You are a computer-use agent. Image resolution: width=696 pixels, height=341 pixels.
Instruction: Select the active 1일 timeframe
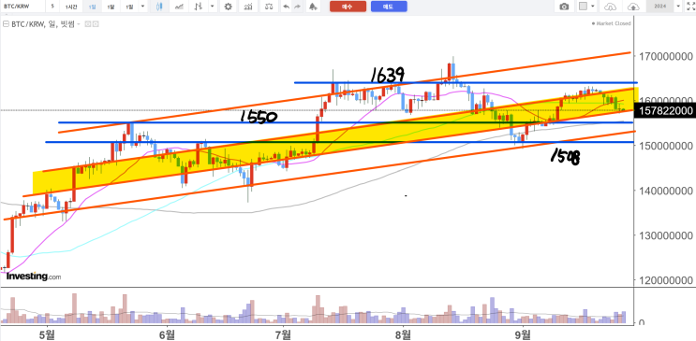(x=92, y=7)
